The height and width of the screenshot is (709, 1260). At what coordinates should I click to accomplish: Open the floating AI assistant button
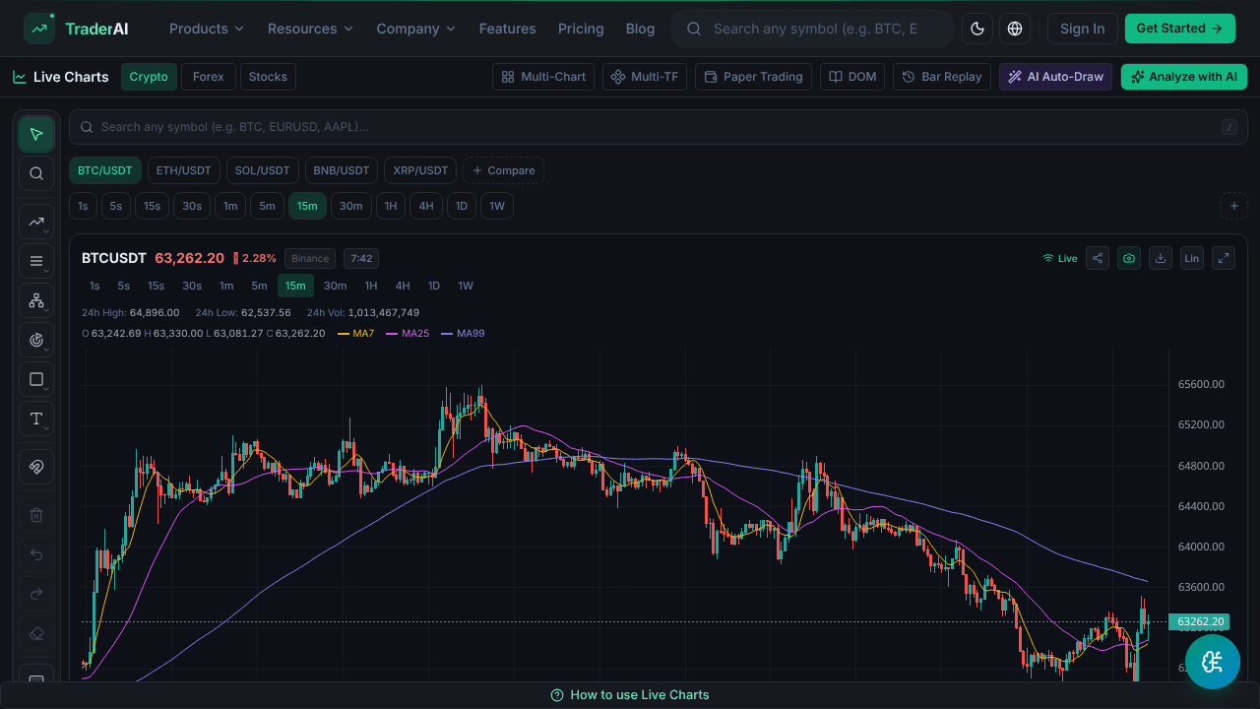[1213, 661]
